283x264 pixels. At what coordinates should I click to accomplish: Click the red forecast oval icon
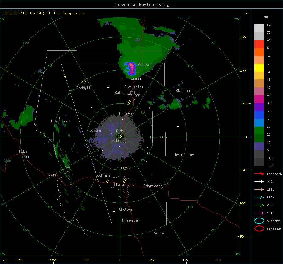coord(259,229)
